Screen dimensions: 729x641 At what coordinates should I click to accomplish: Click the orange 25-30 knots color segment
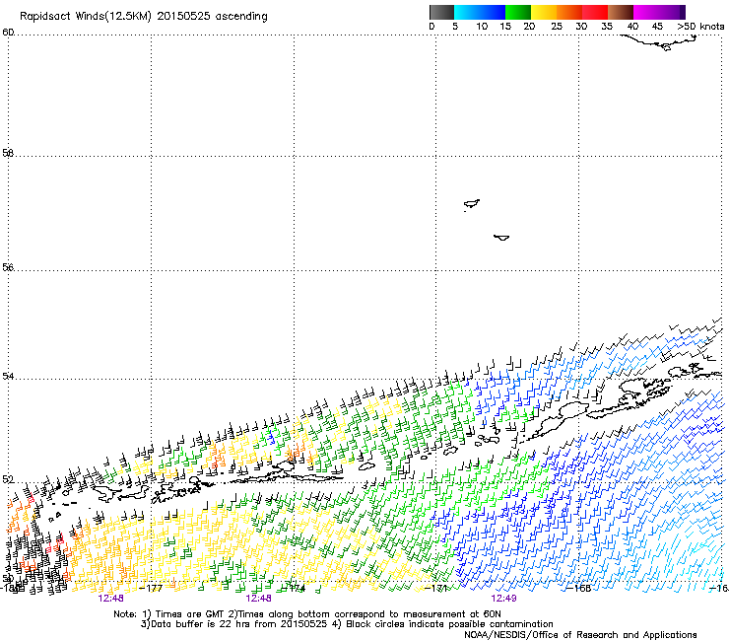[x=569, y=12]
